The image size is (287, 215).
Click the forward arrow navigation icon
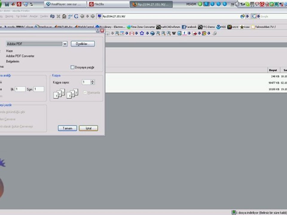(93, 16)
